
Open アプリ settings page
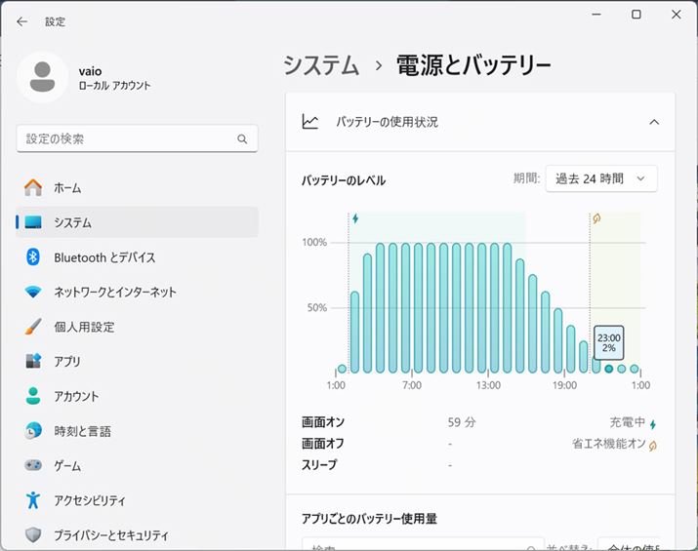point(67,362)
